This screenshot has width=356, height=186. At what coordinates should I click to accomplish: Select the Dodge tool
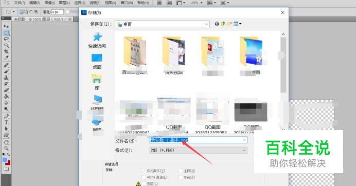(6, 109)
